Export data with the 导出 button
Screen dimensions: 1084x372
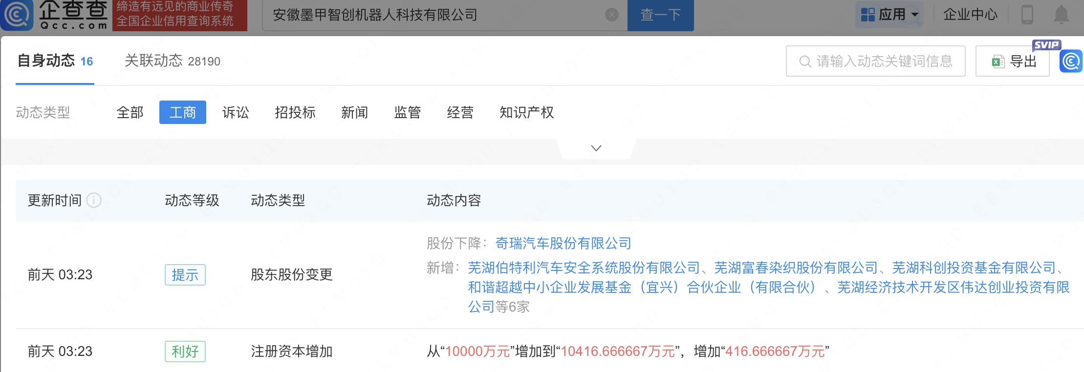[1013, 62]
